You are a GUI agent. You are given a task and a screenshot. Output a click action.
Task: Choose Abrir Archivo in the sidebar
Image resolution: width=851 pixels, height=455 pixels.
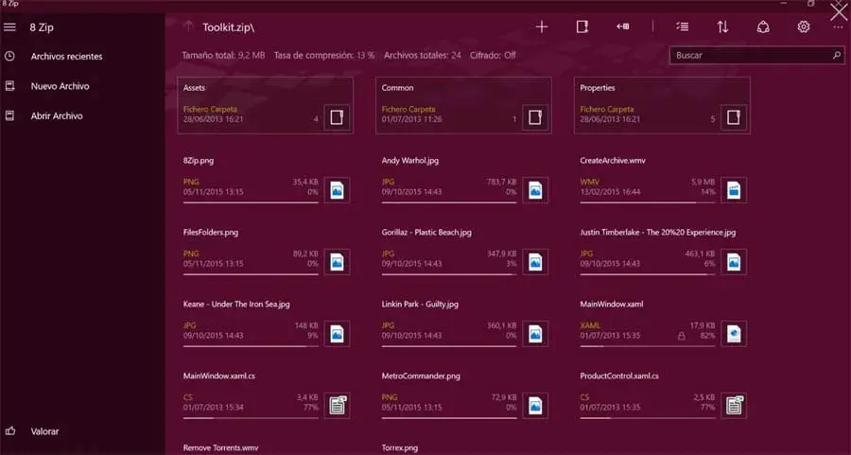(x=57, y=115)
